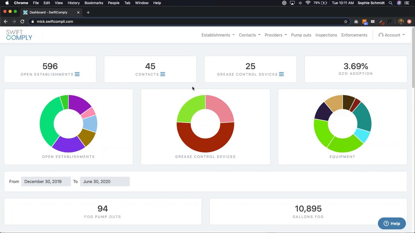The width and height of the screenshot is (415, 233).
Task: Open the Enforcements page
Action: coord(354,35)
